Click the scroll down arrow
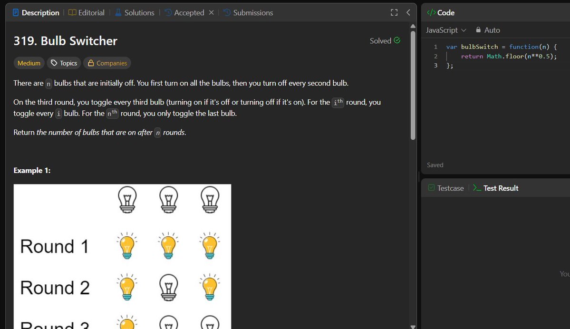 pos(413,327)
